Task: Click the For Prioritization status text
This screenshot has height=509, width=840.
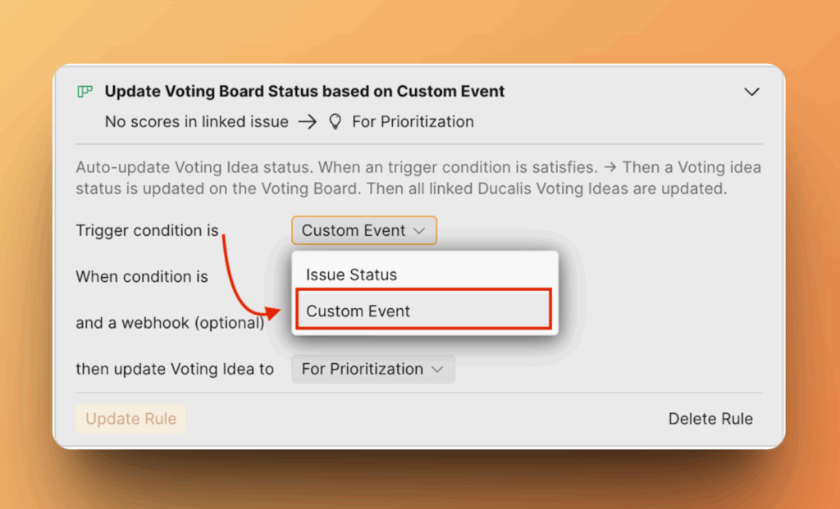Action: pyautogui.click(x=413, y=121)
